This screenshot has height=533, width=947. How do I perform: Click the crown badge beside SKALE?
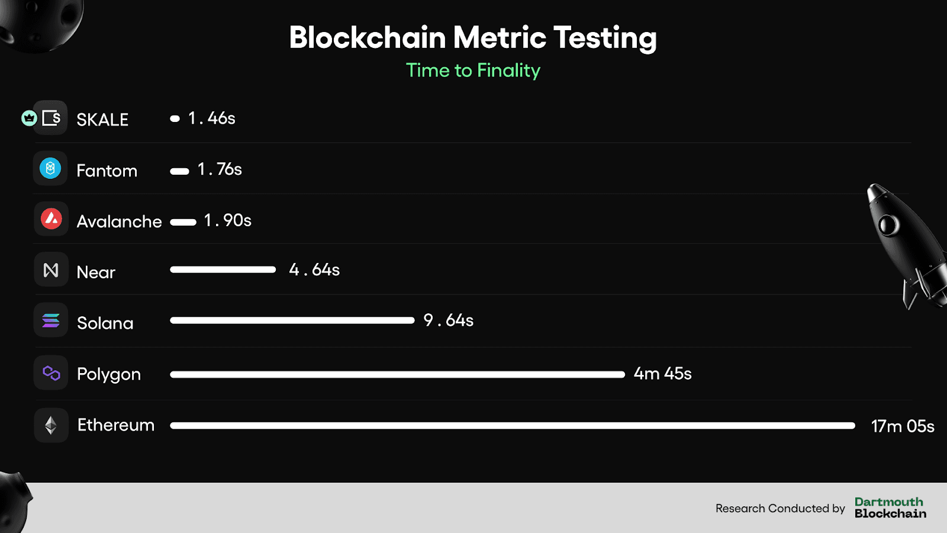[x=29, y=118]
